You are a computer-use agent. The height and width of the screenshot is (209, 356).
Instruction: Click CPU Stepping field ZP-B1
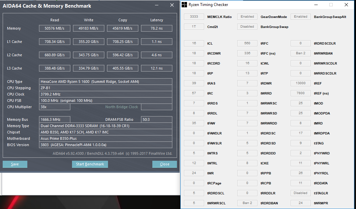pyautogui.click(x=106, y=88)
